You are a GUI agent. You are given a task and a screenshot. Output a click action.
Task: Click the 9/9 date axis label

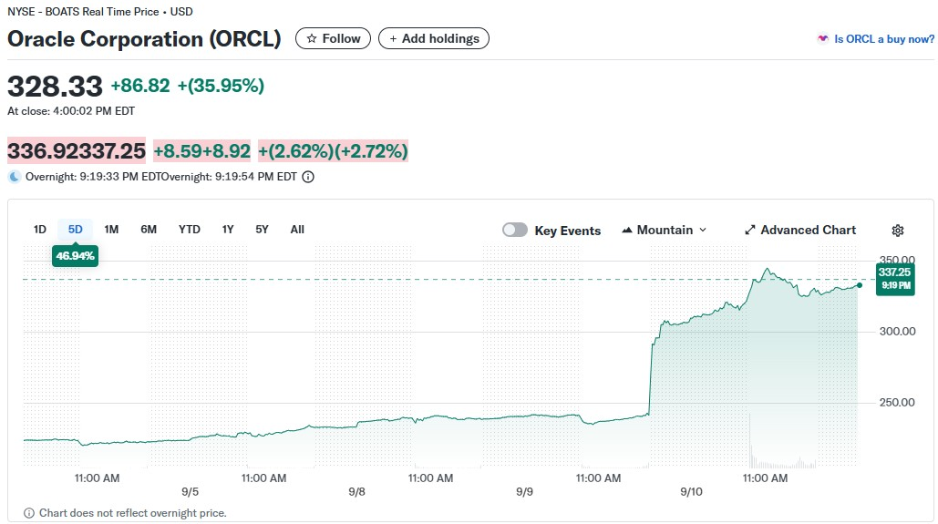tap(525, 492)
